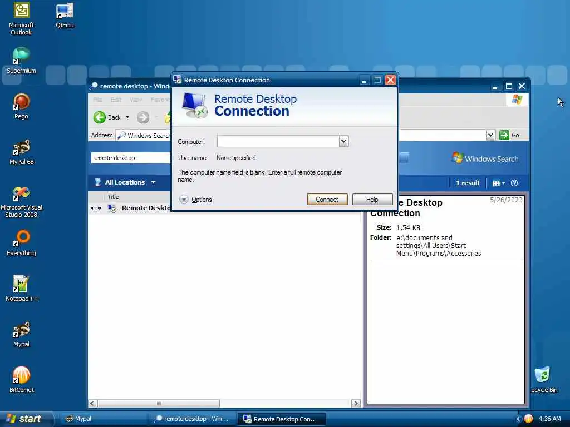The width and height of the screenshot is (570, 427).
Task: Click the Computer name input field
Action: [278, 141]
